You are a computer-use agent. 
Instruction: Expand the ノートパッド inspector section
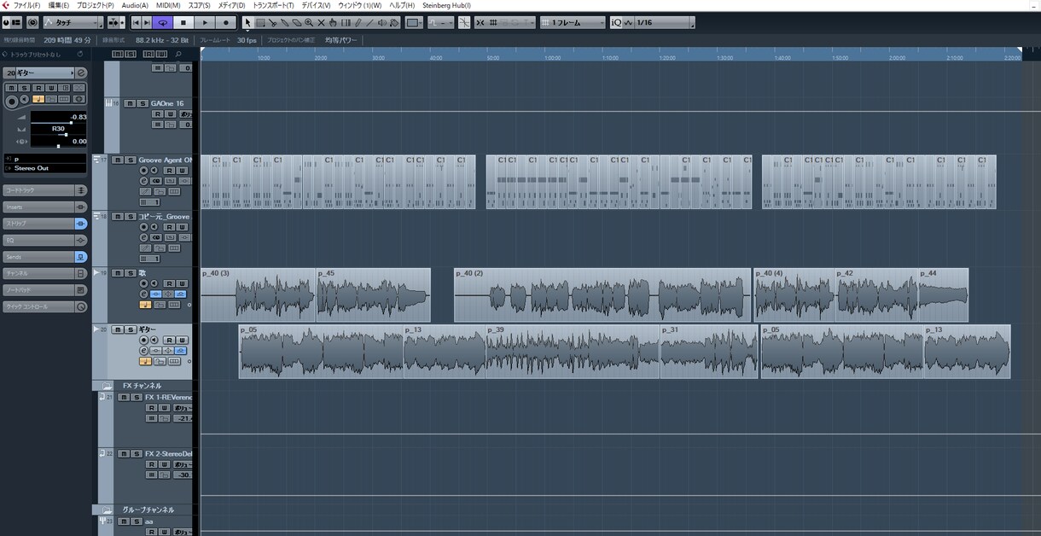pyautogui.click(x=44, y=290)
